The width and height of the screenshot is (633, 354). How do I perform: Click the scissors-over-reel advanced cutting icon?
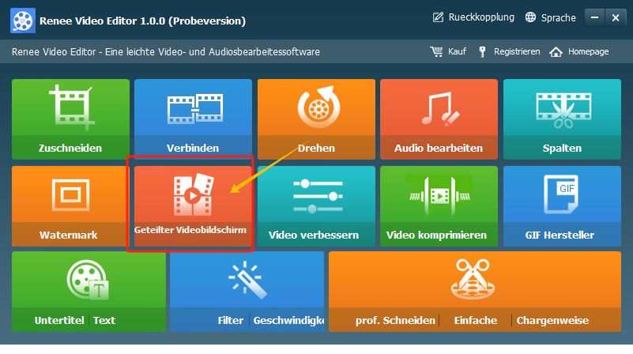coord(473,279)
